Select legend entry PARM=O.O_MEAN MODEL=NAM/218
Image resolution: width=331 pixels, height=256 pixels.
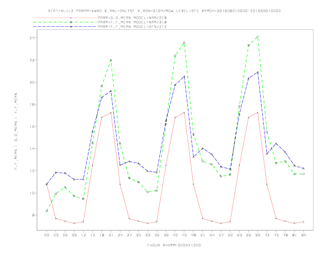132,18
